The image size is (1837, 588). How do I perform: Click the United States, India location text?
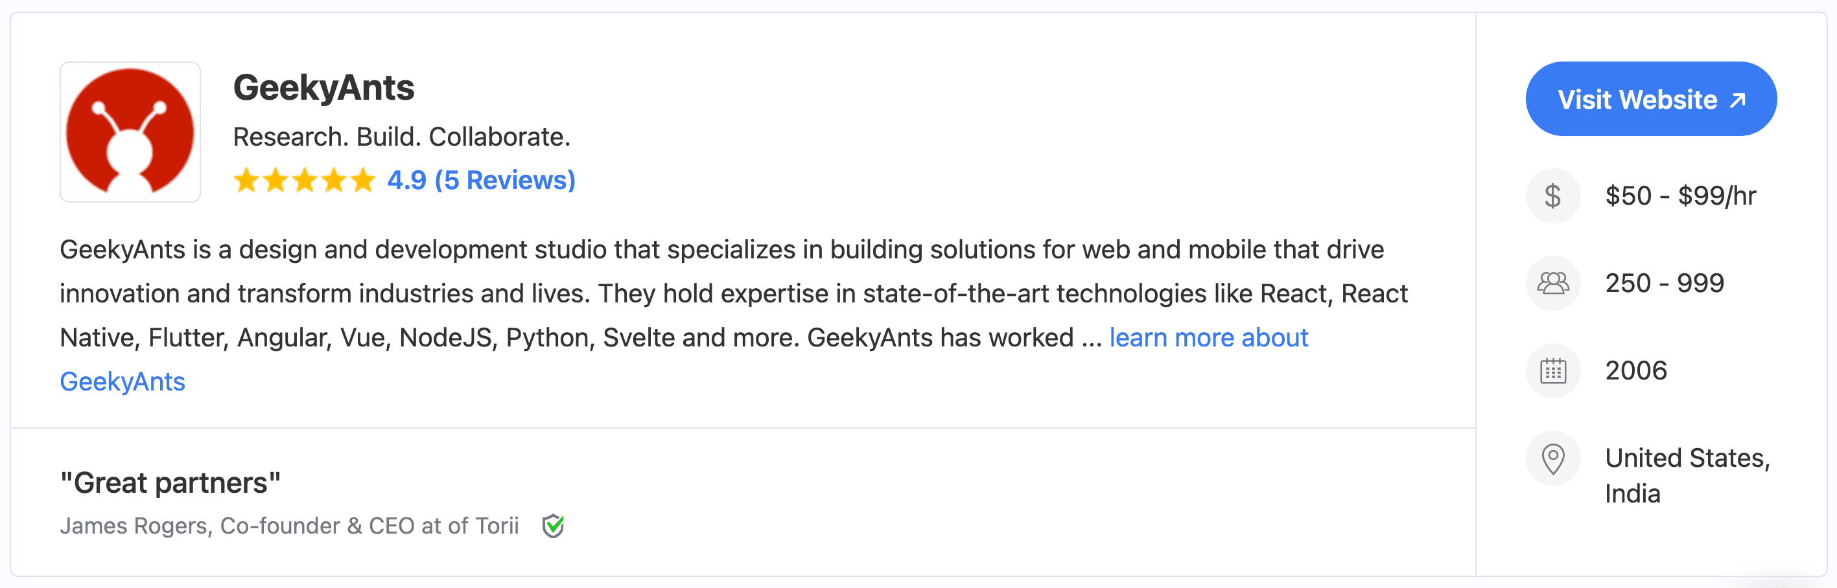pyautogui.click(x=1687, y=475)
